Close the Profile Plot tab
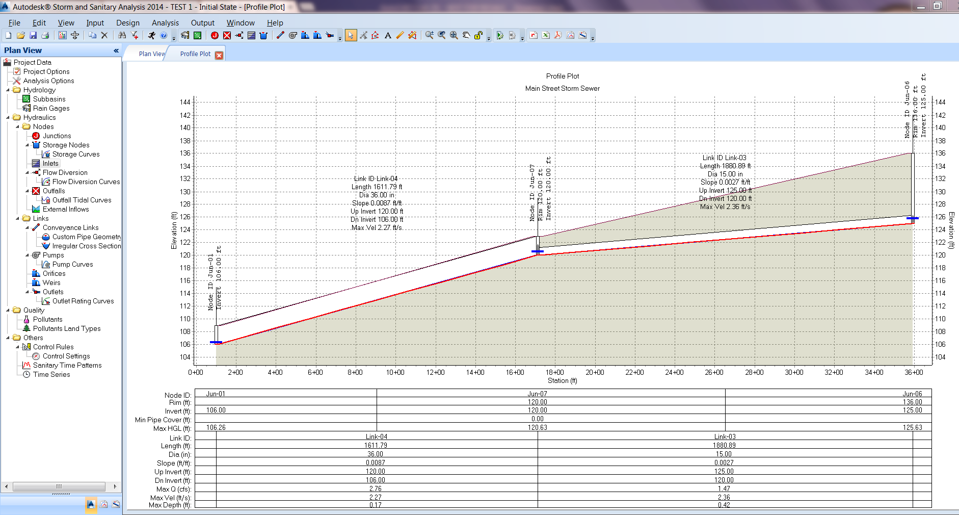Image resolution: width=959 pixels, height=515 pixels. pos(219,54)
